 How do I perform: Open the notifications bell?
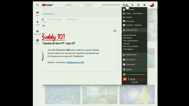[144, 5]
